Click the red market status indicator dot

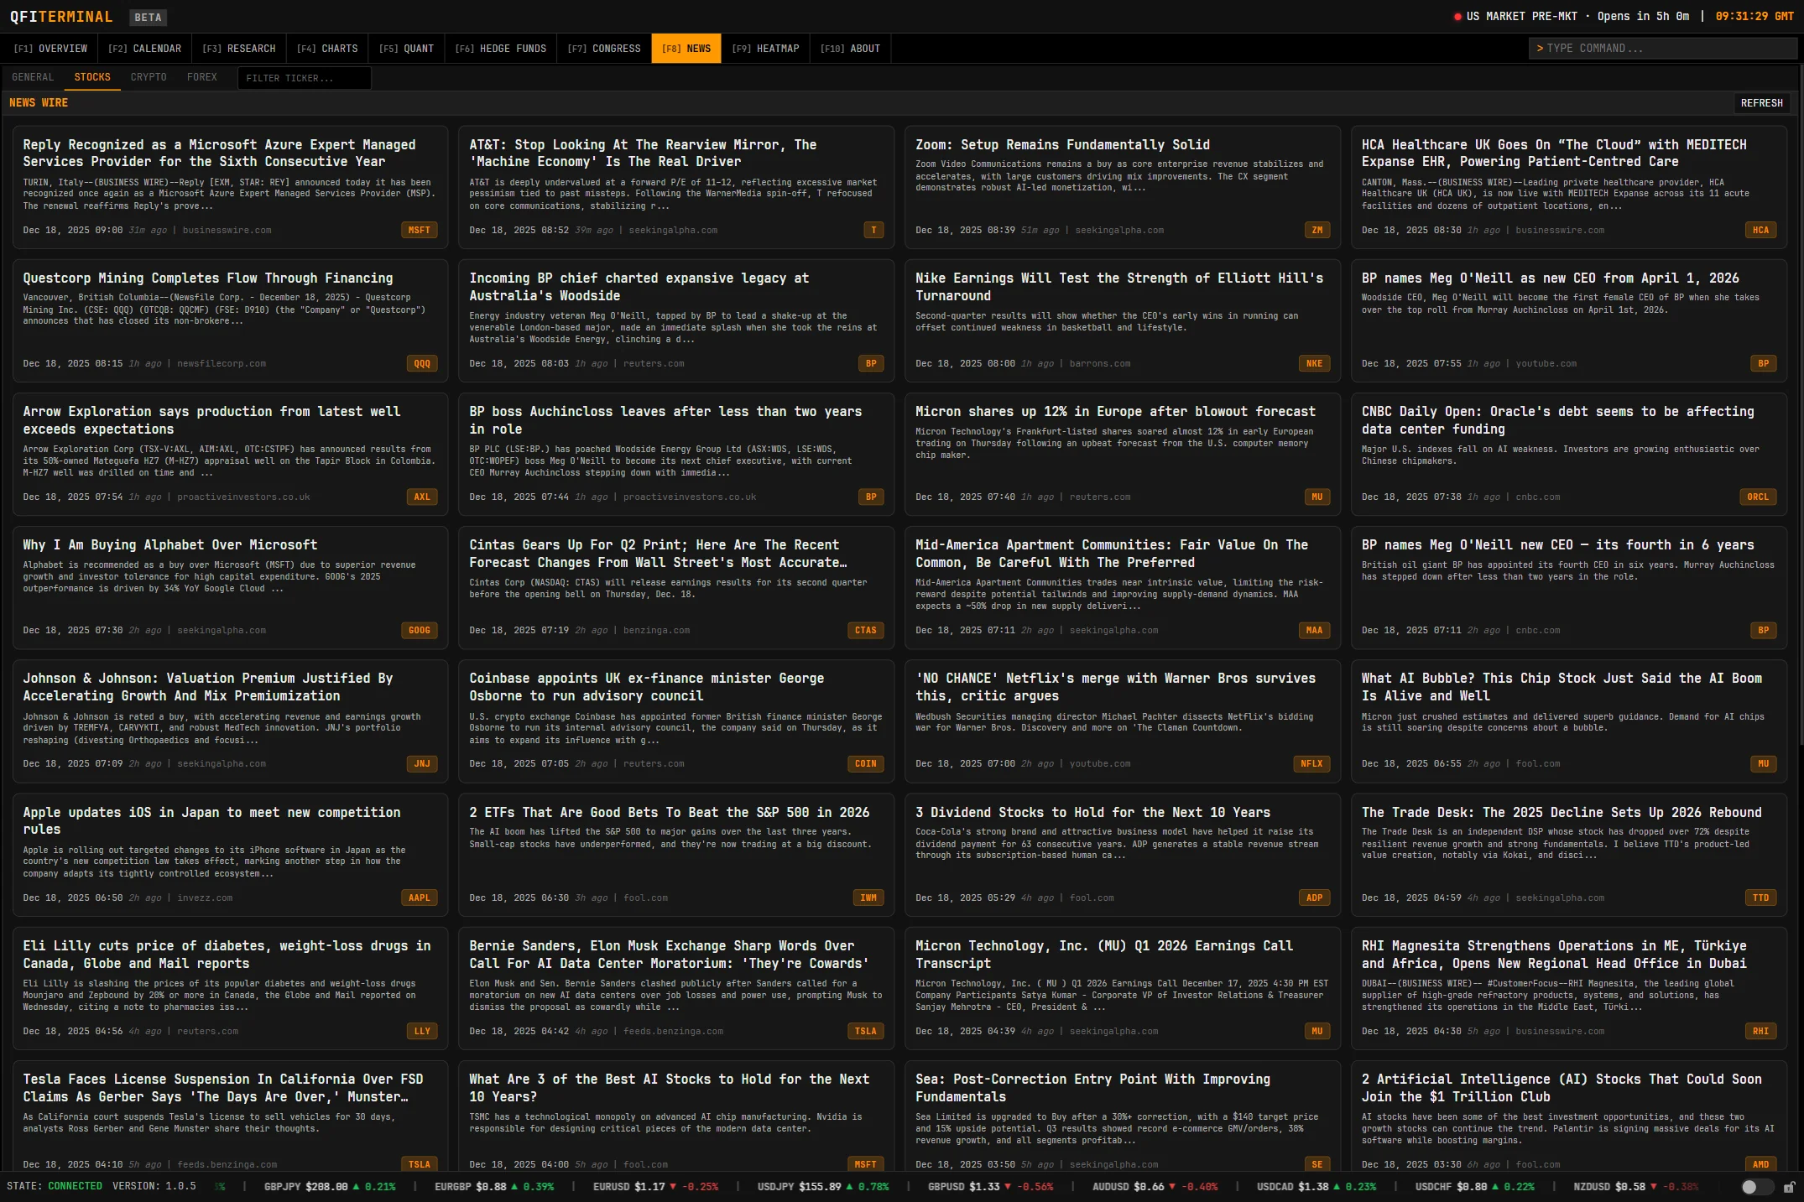(x=1457, y=17)
